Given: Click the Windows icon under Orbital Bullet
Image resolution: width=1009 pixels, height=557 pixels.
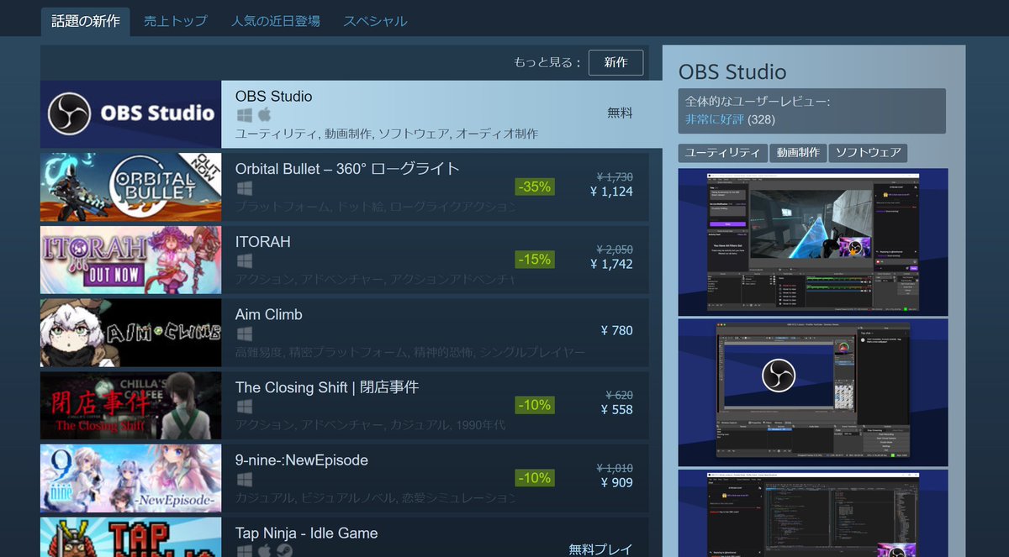Looking at the screenshot, I should click(244, 187).
